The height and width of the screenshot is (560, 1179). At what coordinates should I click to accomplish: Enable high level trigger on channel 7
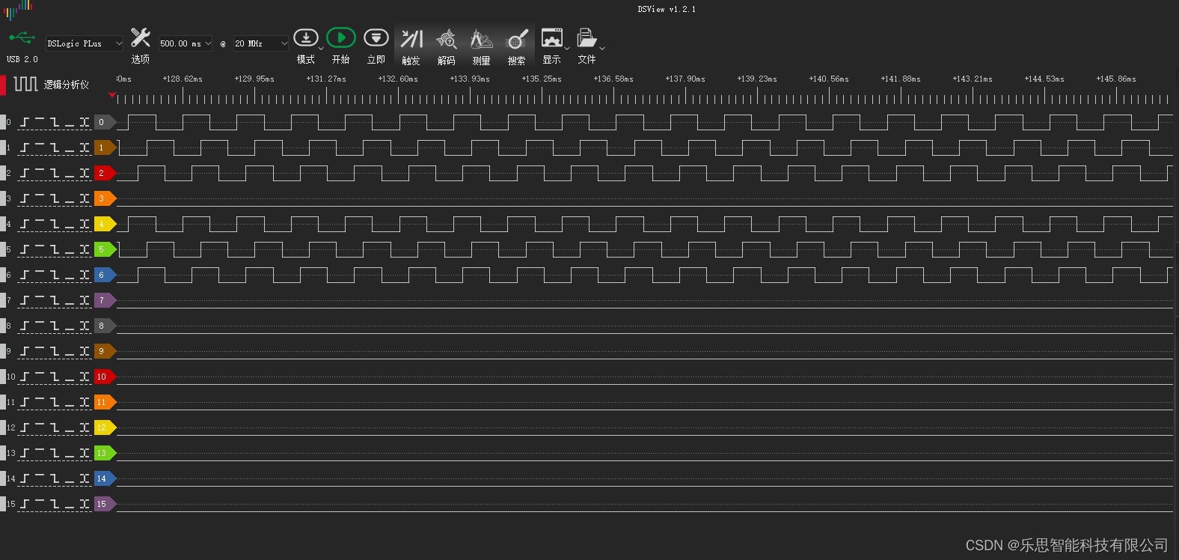point(40,300)
